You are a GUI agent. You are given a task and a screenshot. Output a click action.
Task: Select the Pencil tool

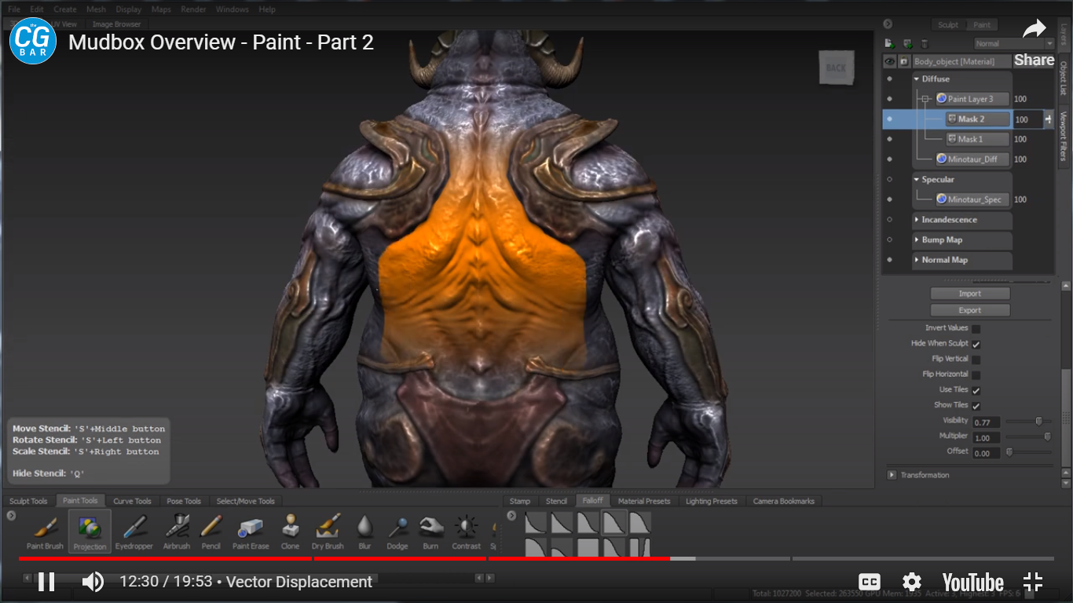211,532
